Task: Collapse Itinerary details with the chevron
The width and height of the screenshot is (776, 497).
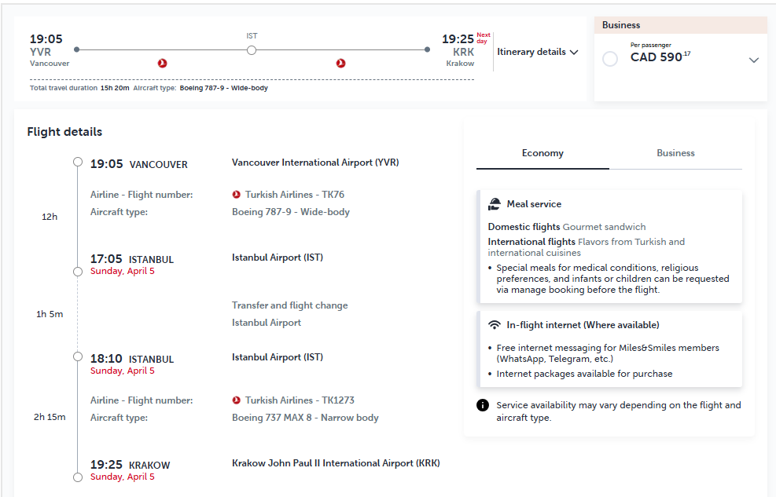Action: tap(574, 52)
